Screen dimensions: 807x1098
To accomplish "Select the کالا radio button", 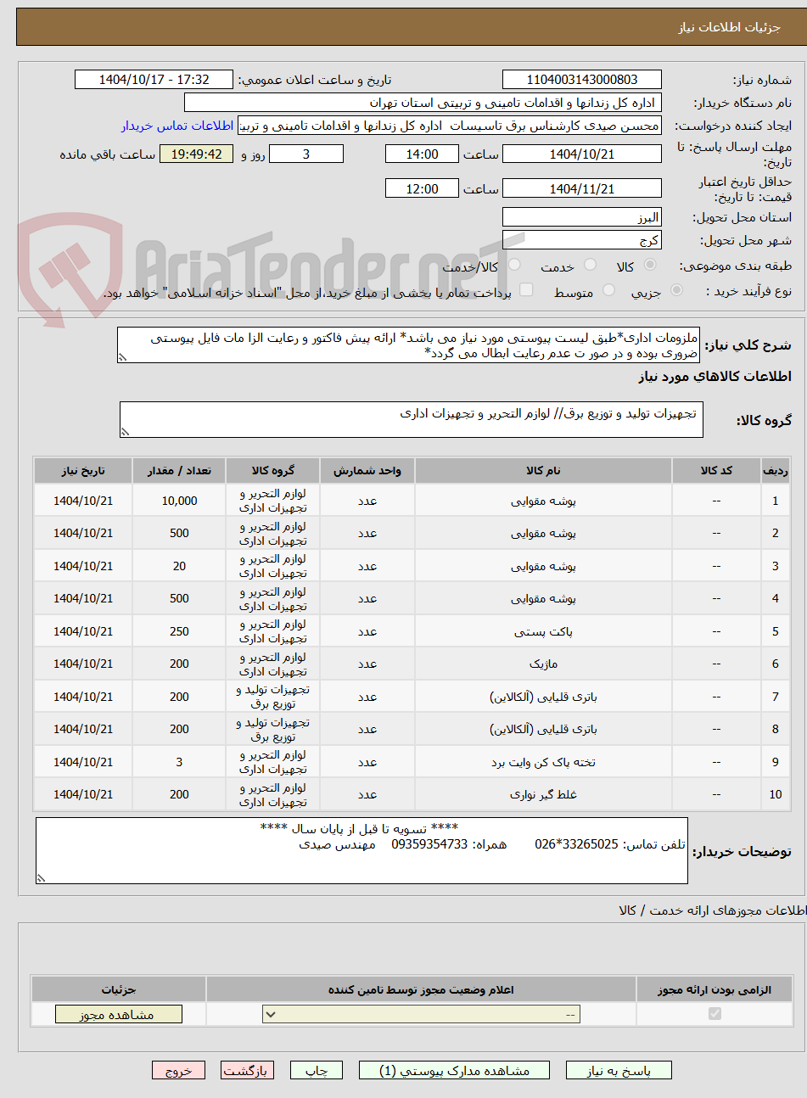I will click(650, 266).
